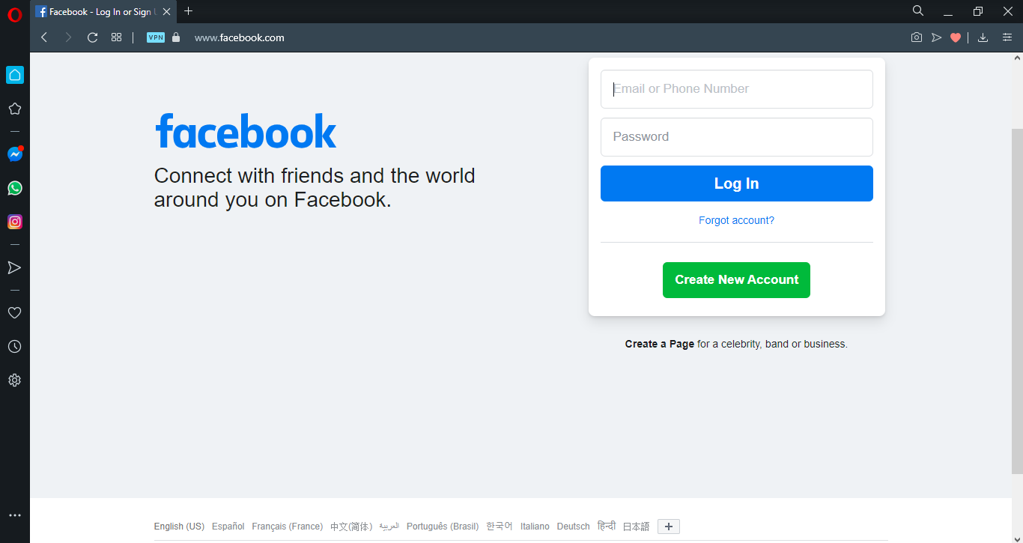Open the heart icon in the sidebar
This screenshot has height=543, width=1023.
pos(14,313)
